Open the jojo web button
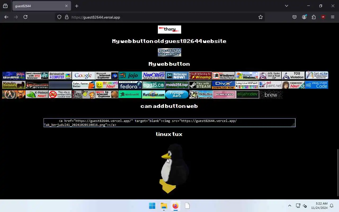Viewport: 339px width, 212px height. (x=130, y=76)
